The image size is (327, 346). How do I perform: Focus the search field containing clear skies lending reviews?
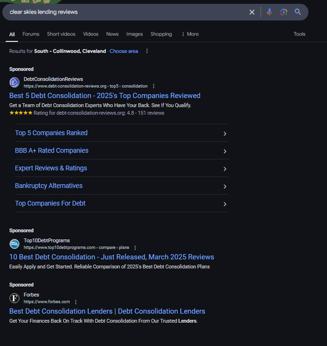(x=128, y=12)
